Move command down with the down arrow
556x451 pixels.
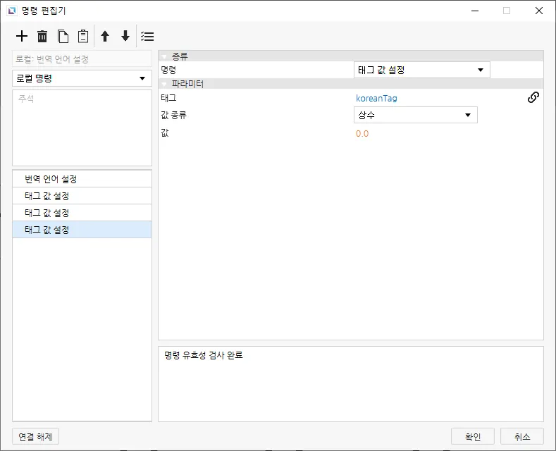click(125, 36)
